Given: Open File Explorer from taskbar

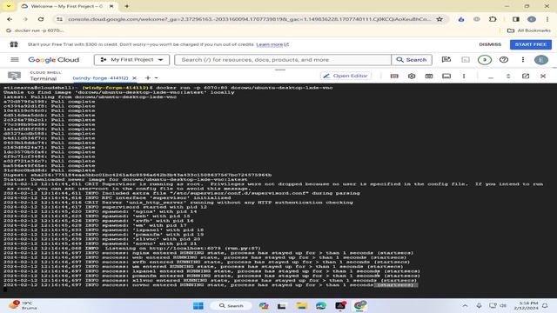Looking at the screenshot, I should coord(301,305).
